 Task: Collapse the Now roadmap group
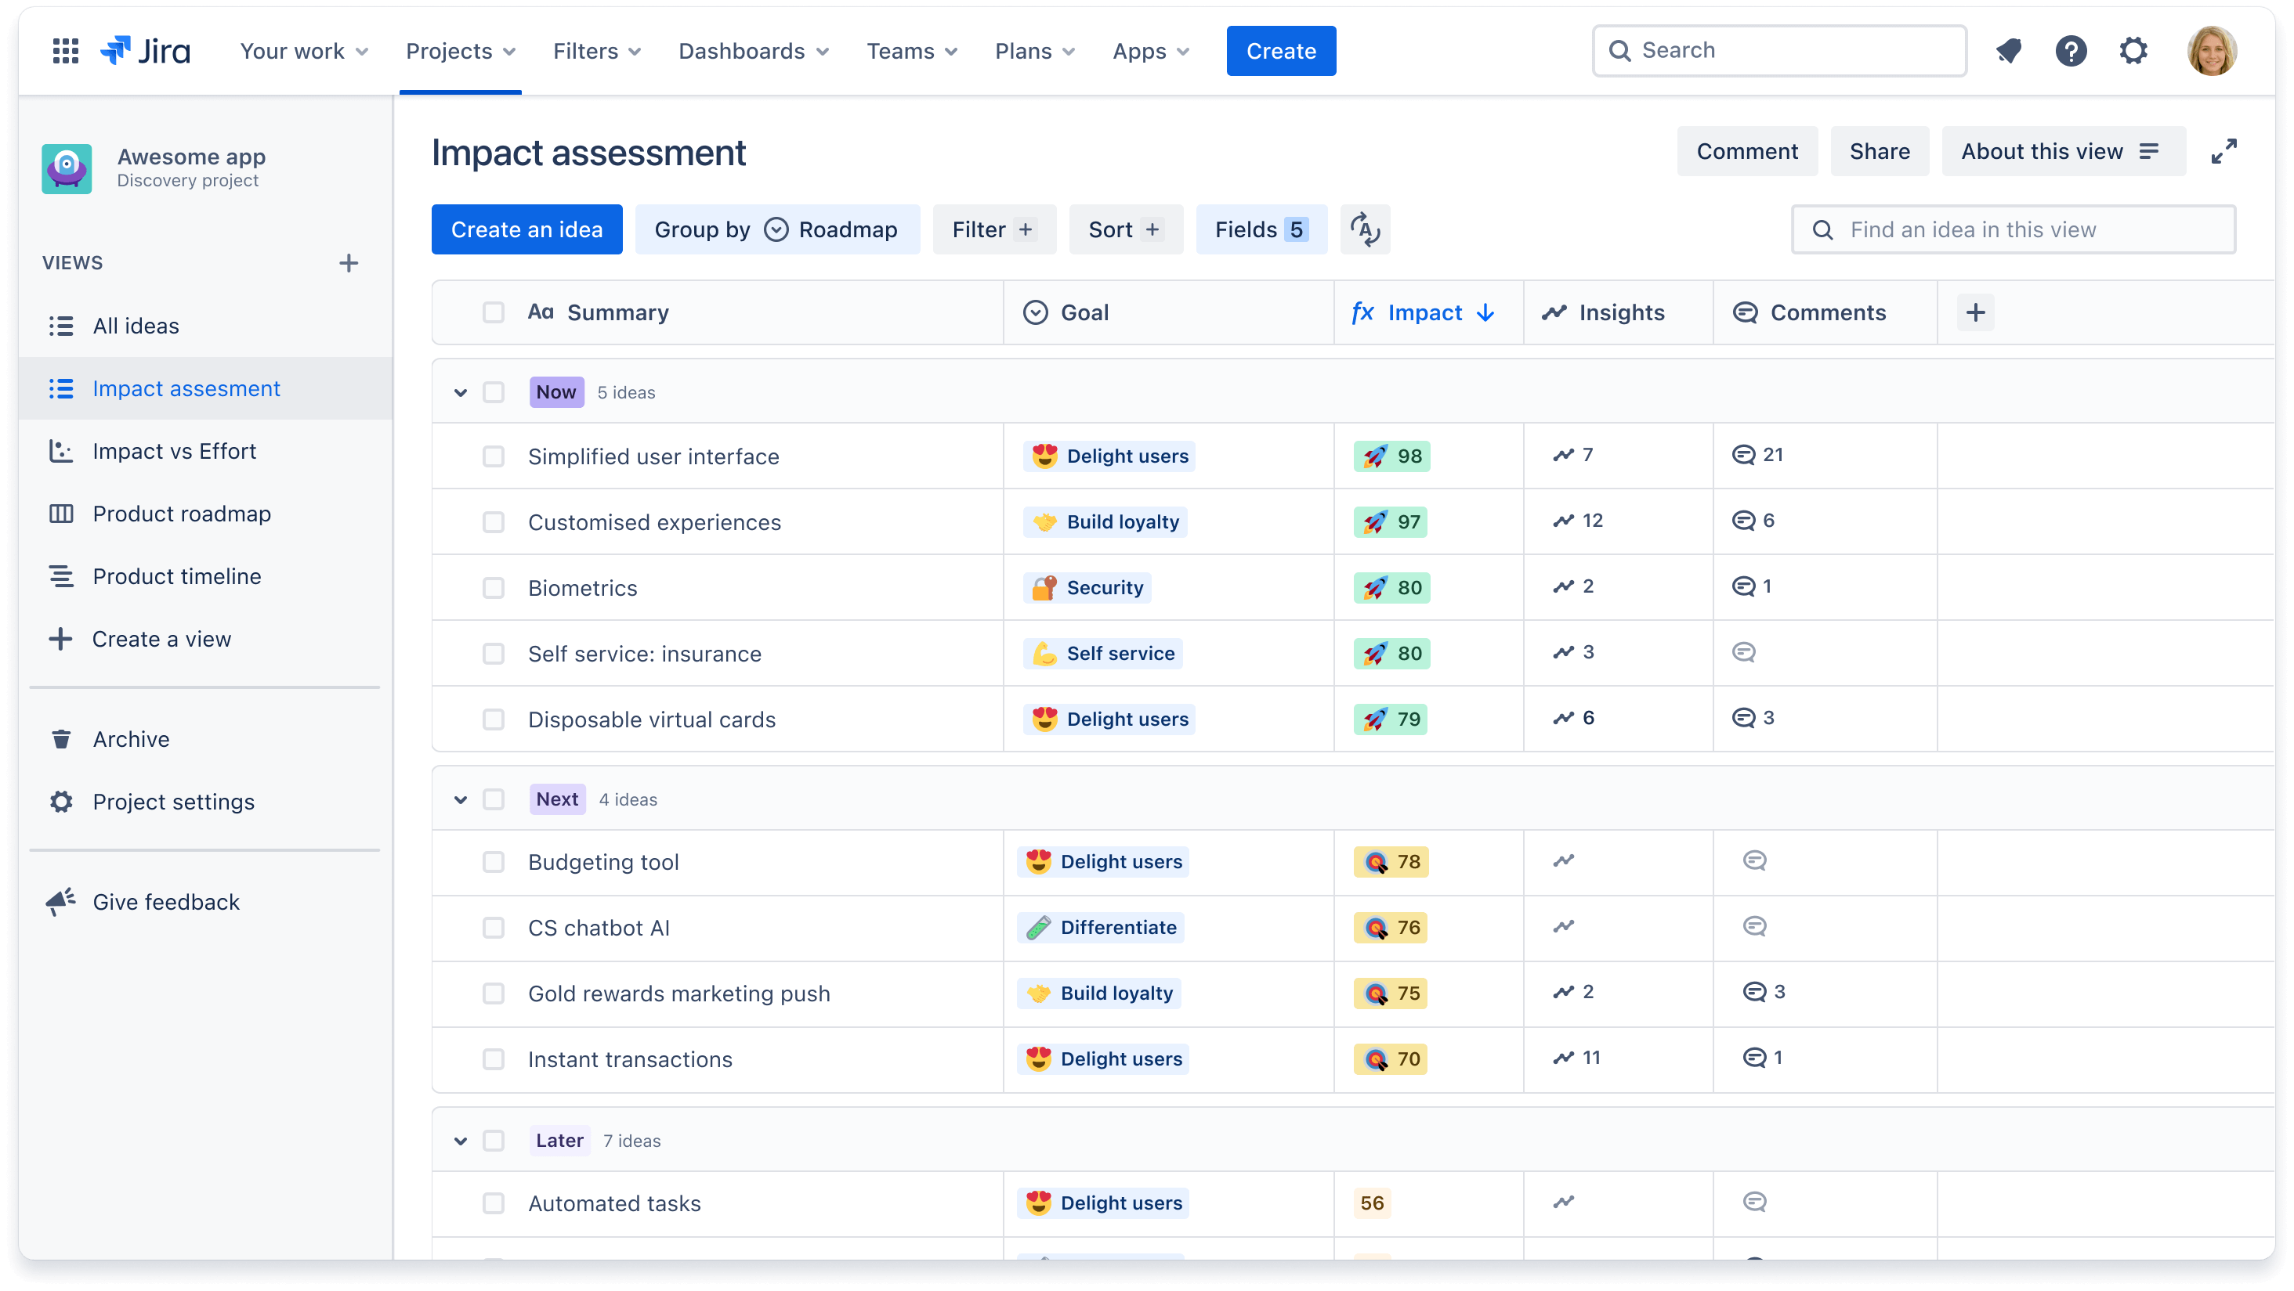click(458, 392)
